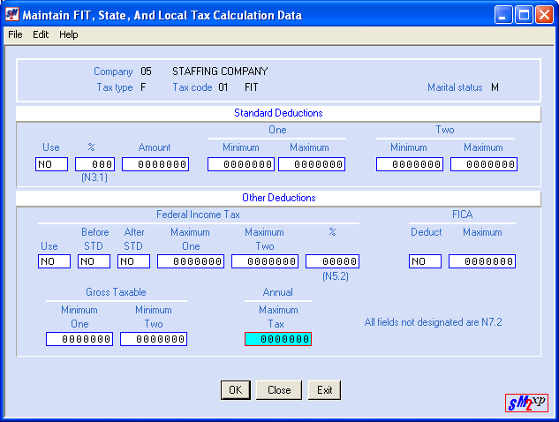Click the Standard Deductions Amount field

tap(155, 164)
